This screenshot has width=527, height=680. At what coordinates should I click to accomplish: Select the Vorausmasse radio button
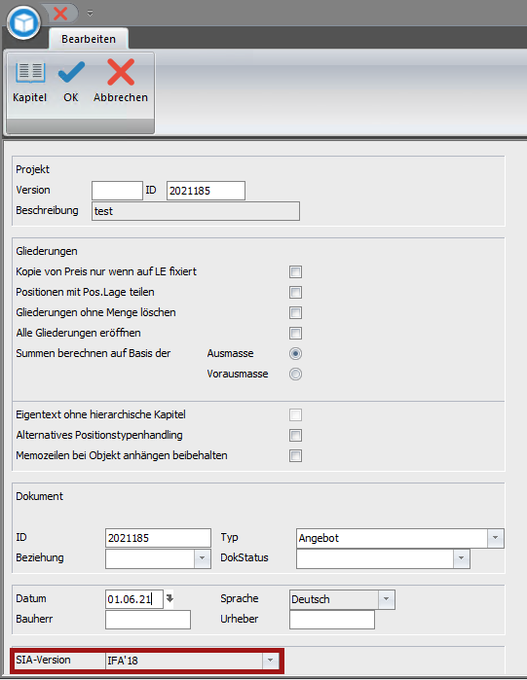[295, 374]
